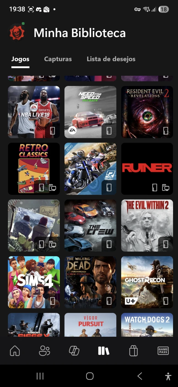Tap the Android back arrow
Screen dimensions: 178x387
[x=140, y=376]
